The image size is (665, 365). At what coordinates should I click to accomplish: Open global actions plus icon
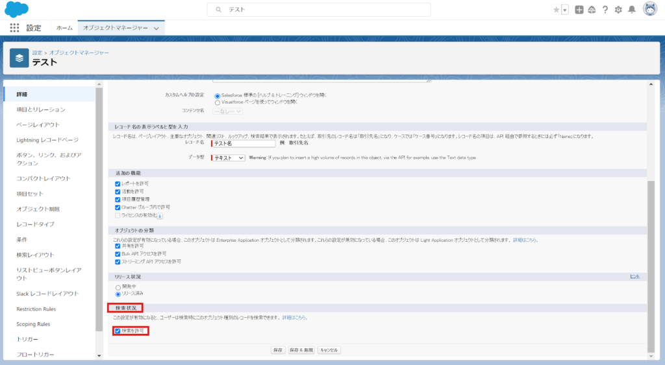(579, 10)
